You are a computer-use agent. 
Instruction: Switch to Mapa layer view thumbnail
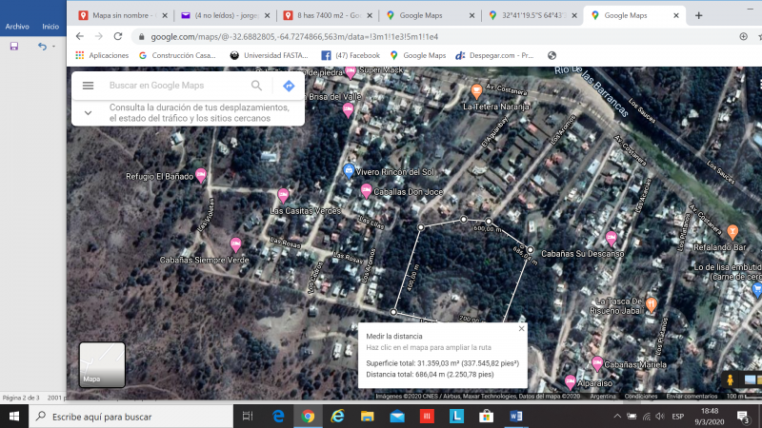pos(101,364)
